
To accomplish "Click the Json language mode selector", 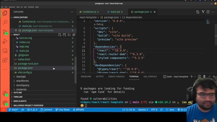I will click(x=170, y=110).
